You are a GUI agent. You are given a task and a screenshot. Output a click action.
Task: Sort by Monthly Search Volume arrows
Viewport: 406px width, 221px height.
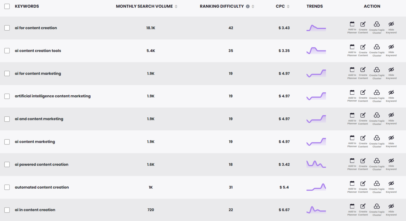176,6
